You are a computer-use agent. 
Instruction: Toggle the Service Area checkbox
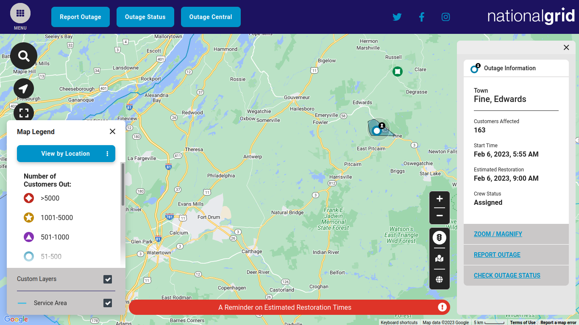(108, 303)
